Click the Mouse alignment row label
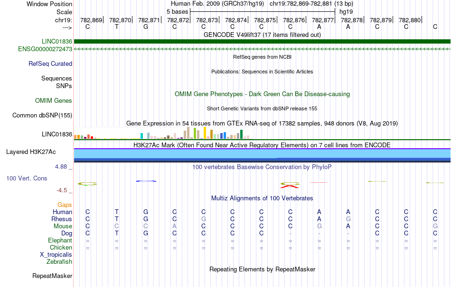Image resolution: width=451 pixels, height=287 pixels. [x=63, y=226]
